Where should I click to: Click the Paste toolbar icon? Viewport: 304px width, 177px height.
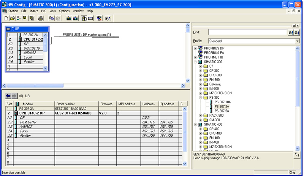[58, 18]
